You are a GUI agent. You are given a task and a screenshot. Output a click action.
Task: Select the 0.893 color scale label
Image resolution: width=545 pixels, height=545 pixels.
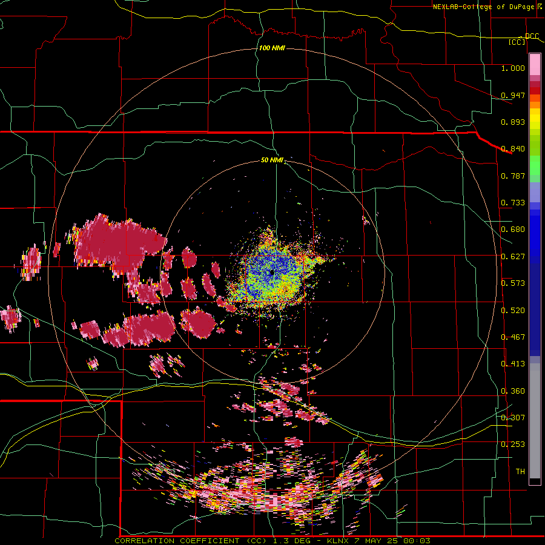513,122
